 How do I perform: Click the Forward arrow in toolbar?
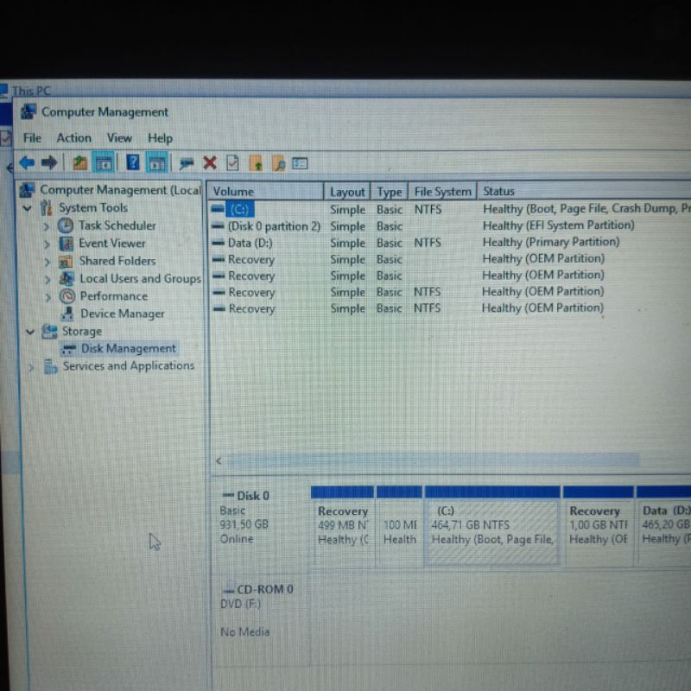coord(49,162)
